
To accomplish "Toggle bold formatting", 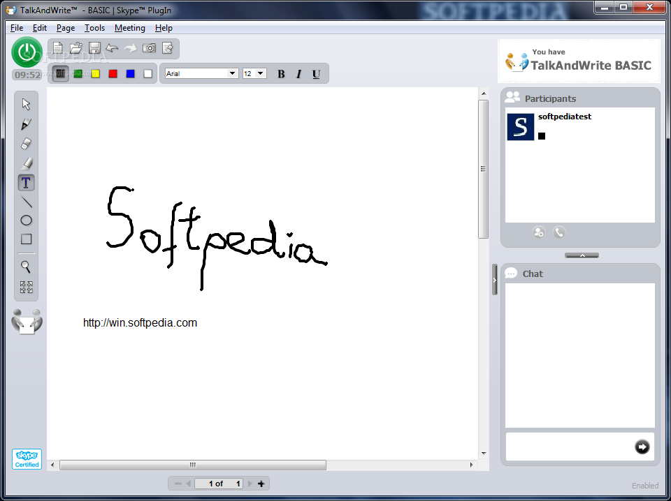I will point(281,74).
